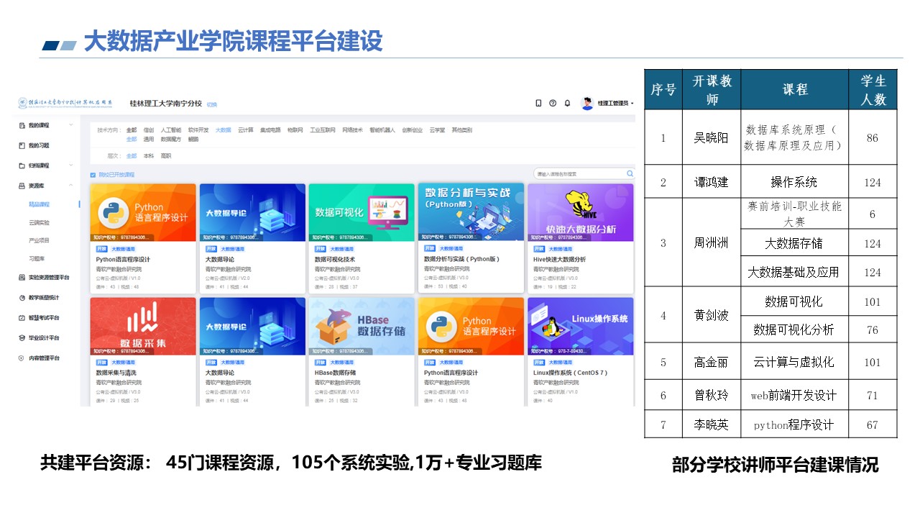Screen dimensions: 920x518
Task: Toggle the 院校已开放课程 checkbox
Action: point(93,175)
